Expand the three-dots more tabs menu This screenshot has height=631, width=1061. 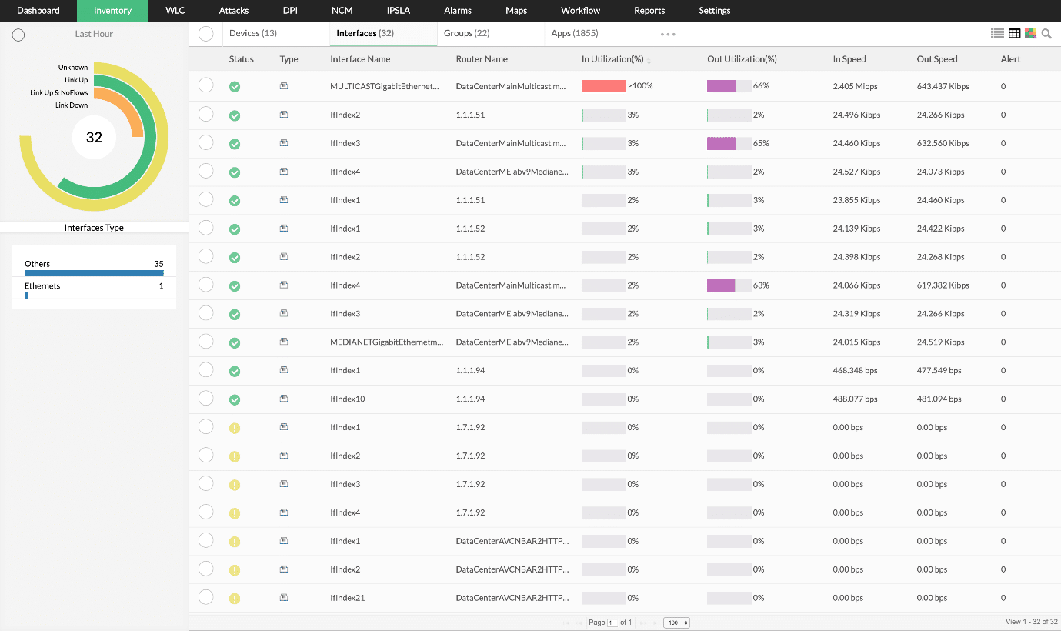[x=668, y=35]
